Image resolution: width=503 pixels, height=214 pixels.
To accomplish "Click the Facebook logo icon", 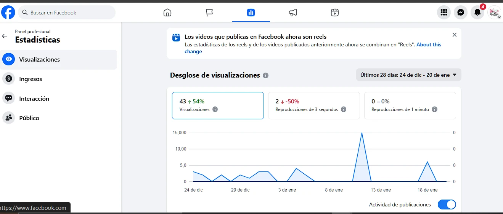I will coord(8,13).
